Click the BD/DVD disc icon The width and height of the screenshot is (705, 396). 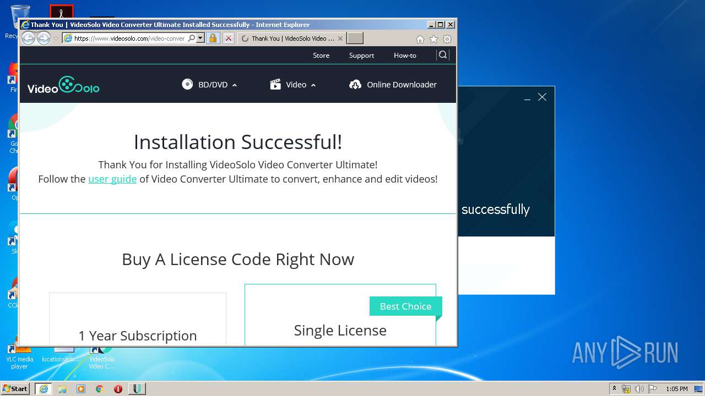point(187,84)
